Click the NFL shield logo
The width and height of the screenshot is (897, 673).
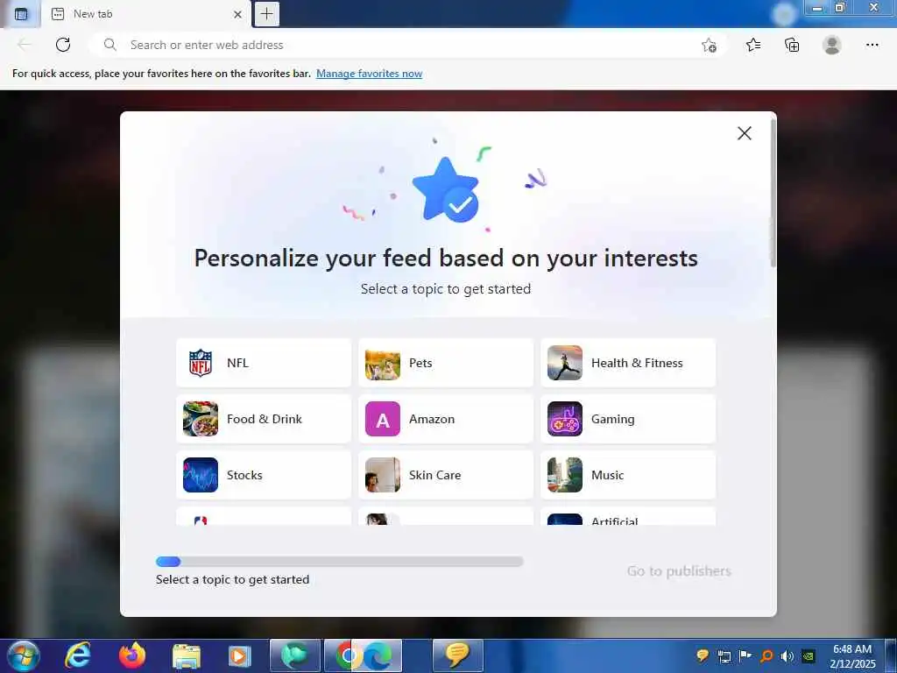click(x=201, y=363)
